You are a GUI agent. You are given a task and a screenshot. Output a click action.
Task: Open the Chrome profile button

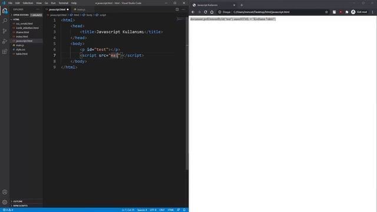point(359,12)
